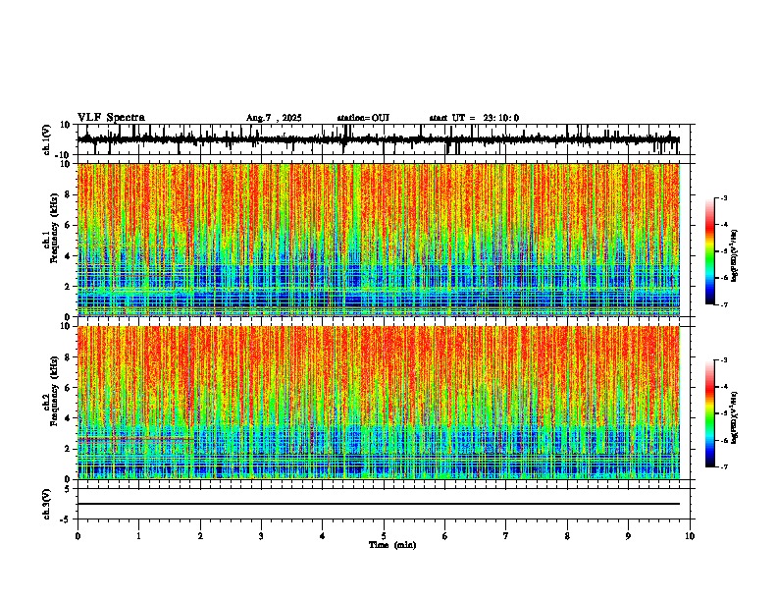
Task: Click the ch.1 "Frequency (kHz)" axis label
Action: point(54,228)
